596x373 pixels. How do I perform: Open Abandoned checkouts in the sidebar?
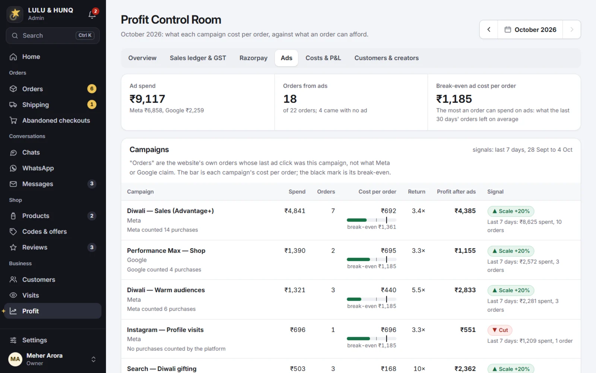pos(53,120)
